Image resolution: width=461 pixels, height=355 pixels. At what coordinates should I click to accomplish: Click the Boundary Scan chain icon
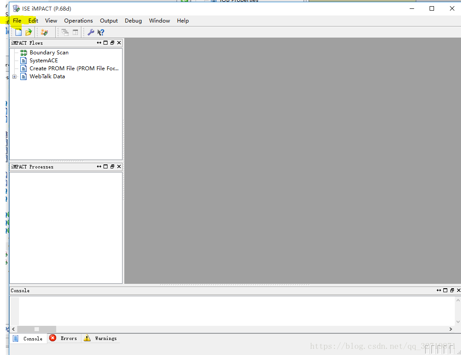[x=23, y=53]
